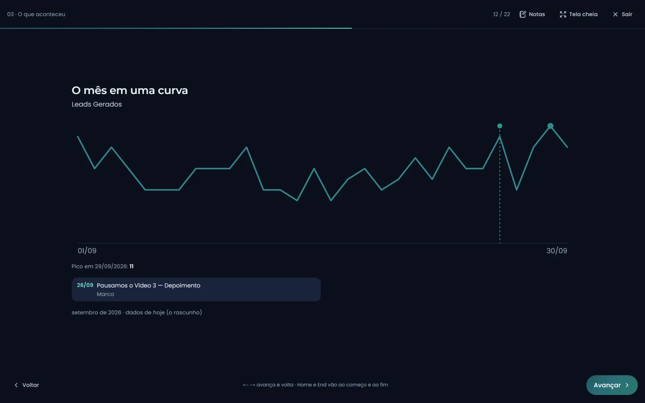Click the Tela cheia expand-arrows icon

point(563,14)
